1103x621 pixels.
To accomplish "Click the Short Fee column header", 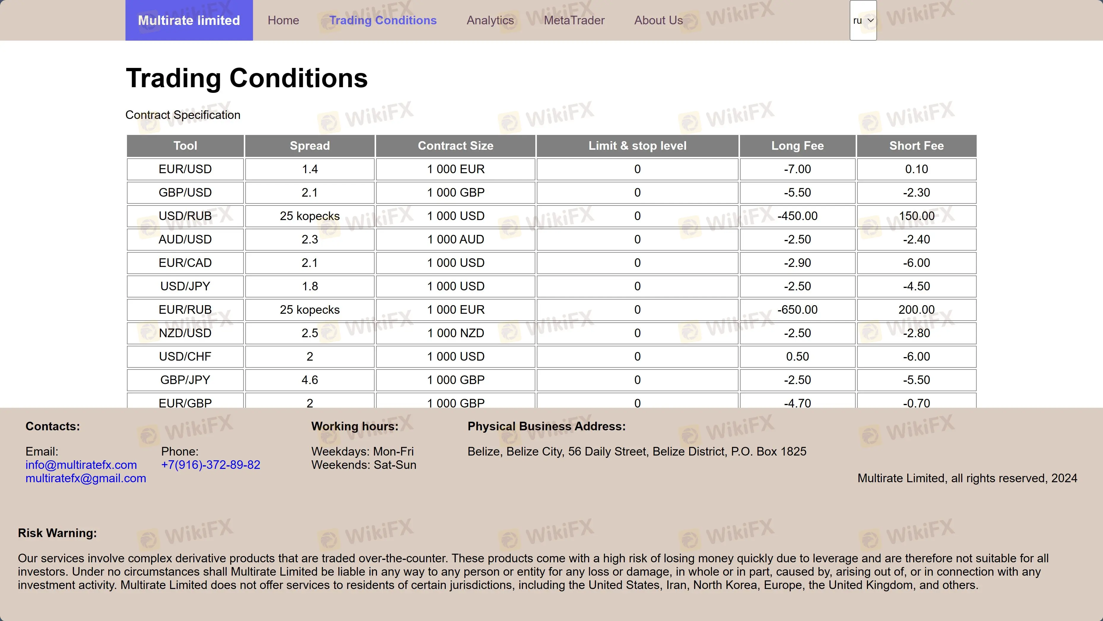I will coord(916,146).
